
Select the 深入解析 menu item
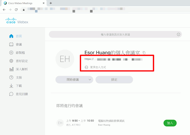[x=22, y=69]
